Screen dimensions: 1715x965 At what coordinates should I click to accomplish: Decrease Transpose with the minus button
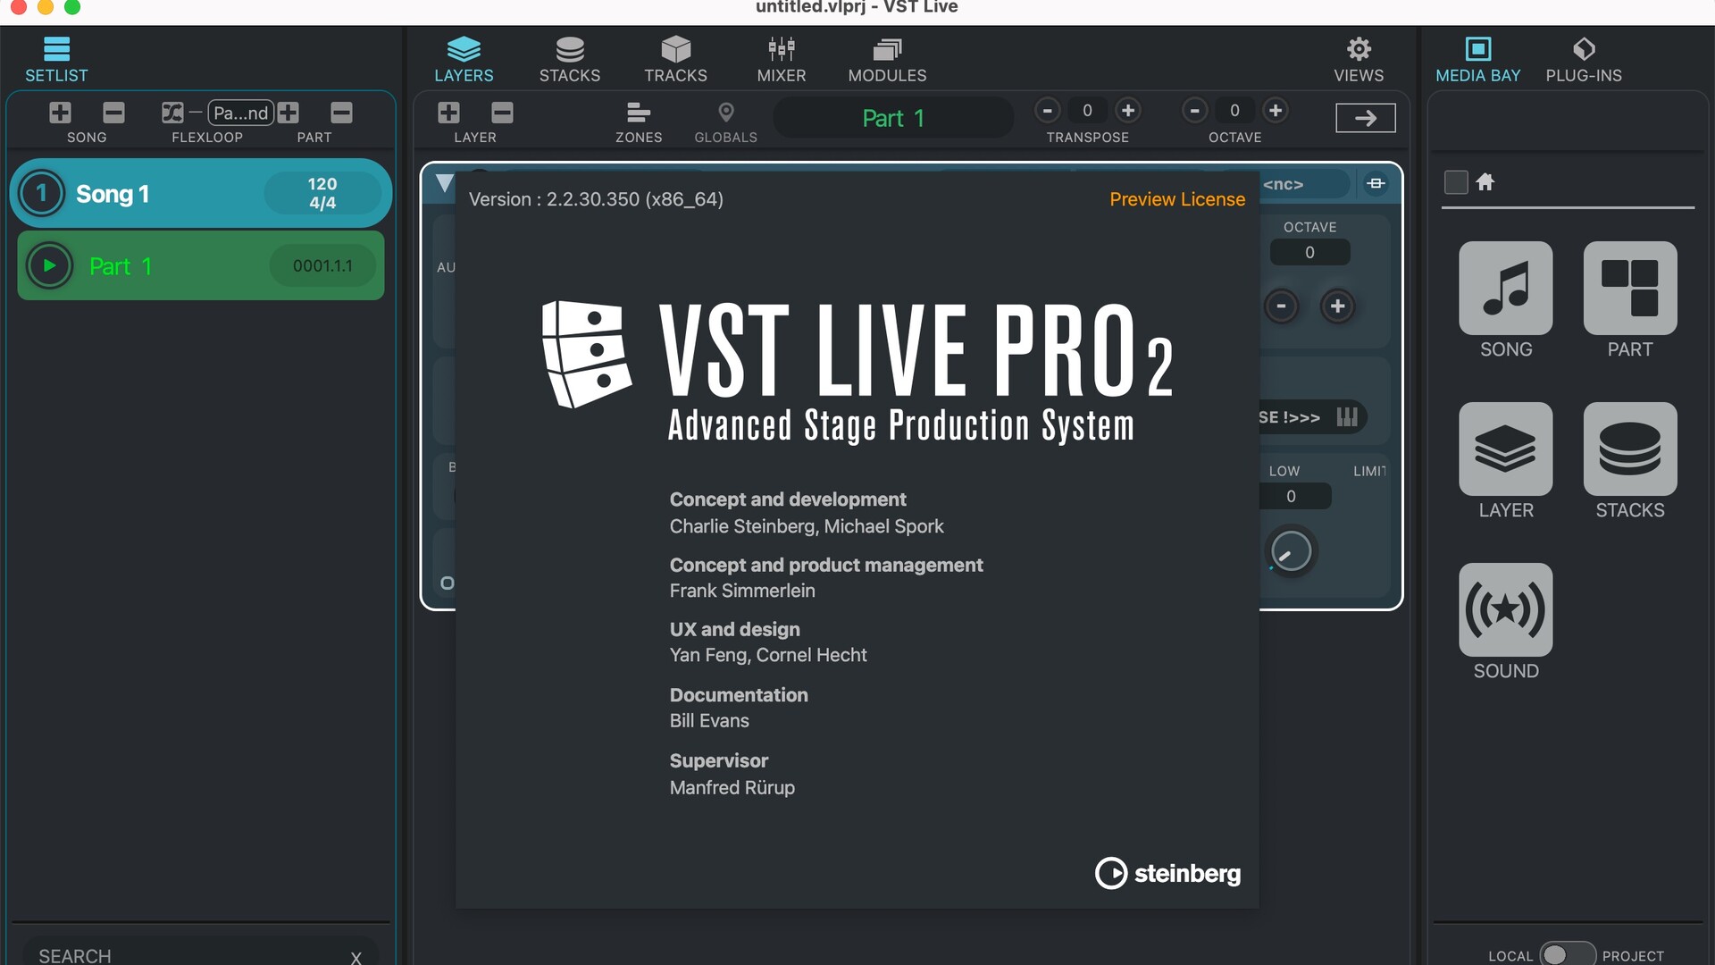pos(1047,110)
